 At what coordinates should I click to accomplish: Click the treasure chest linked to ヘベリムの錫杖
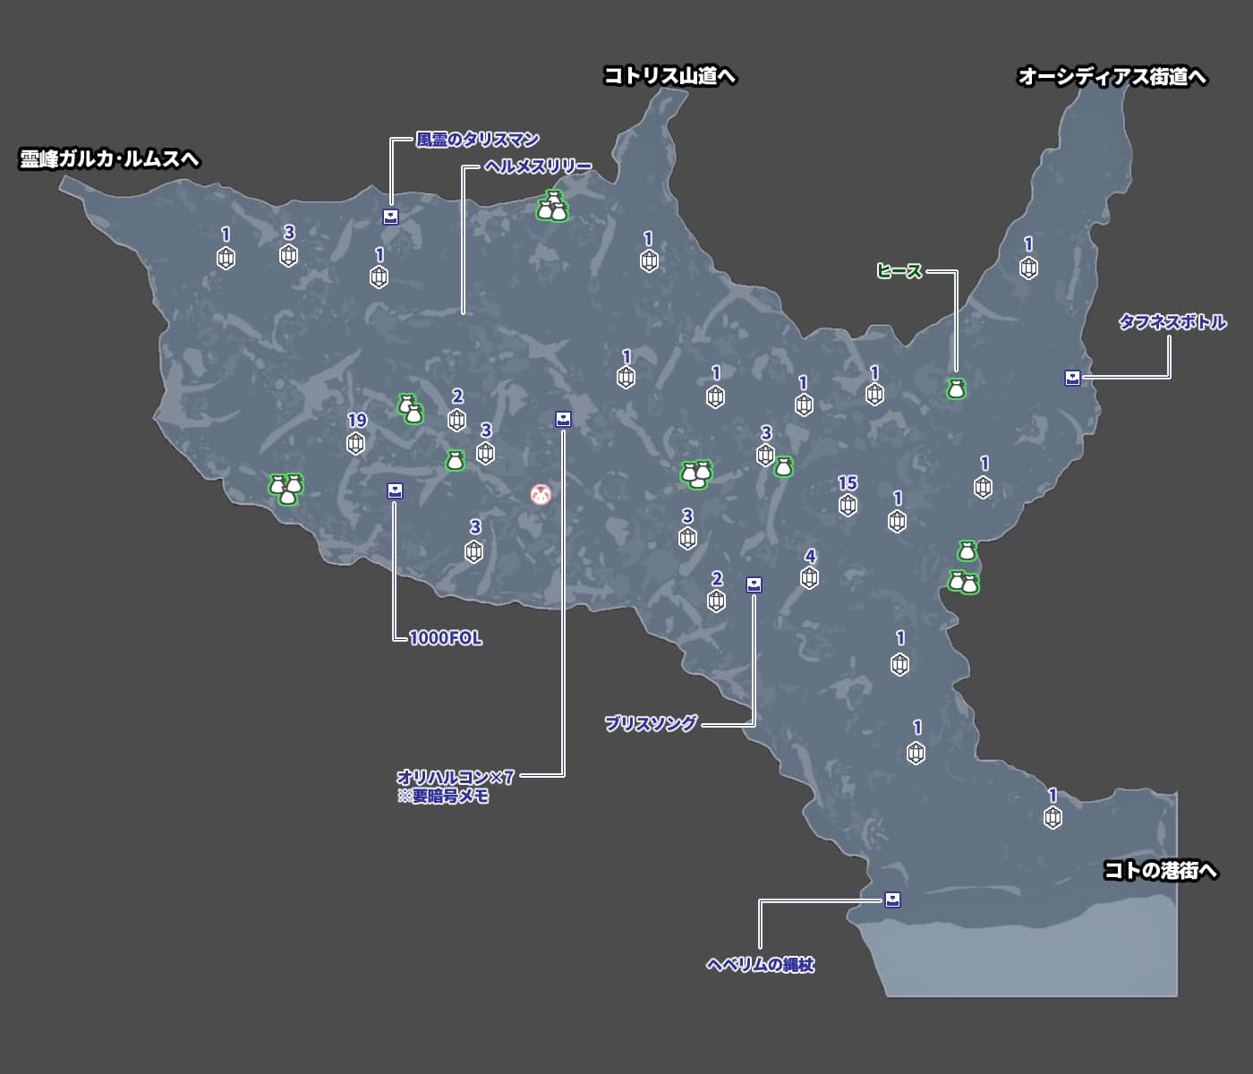[x=892, y=899]
